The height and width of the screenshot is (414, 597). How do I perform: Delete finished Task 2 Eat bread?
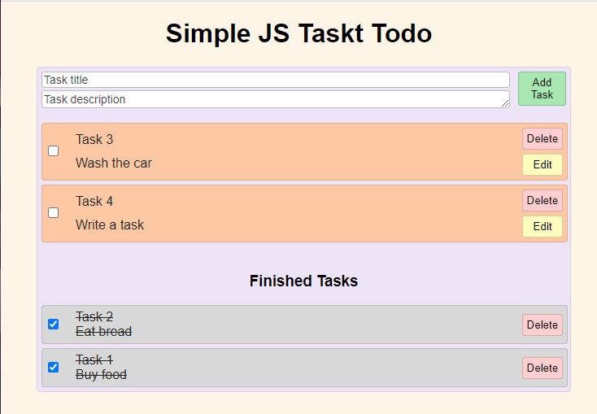[x=543, y=325]
